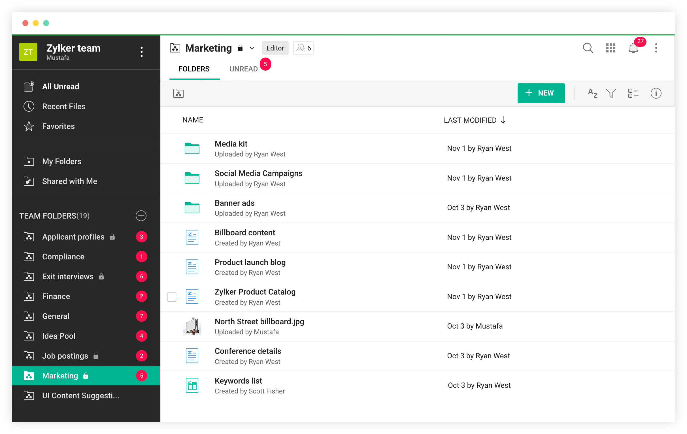Click the column display options icon
687x434 pixels.
pyautogui.click(x=633, y=92)
